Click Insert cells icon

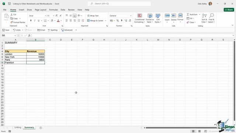(x=167, y=16)
